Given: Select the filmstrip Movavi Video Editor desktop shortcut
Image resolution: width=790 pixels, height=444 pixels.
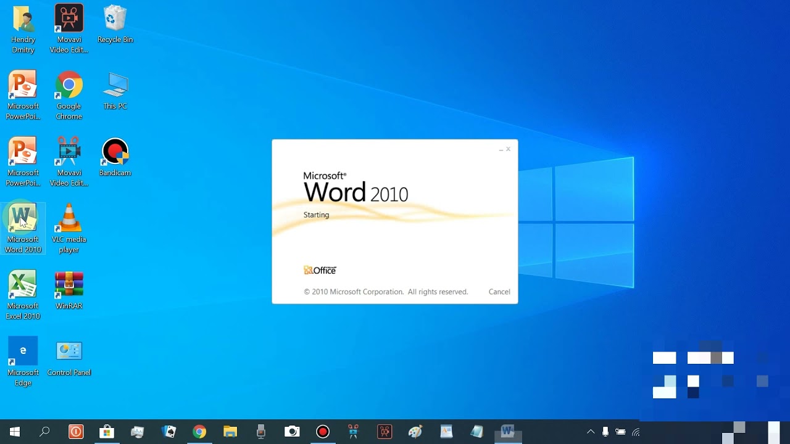Looking at the screenshot, I should tap(69, 162).
